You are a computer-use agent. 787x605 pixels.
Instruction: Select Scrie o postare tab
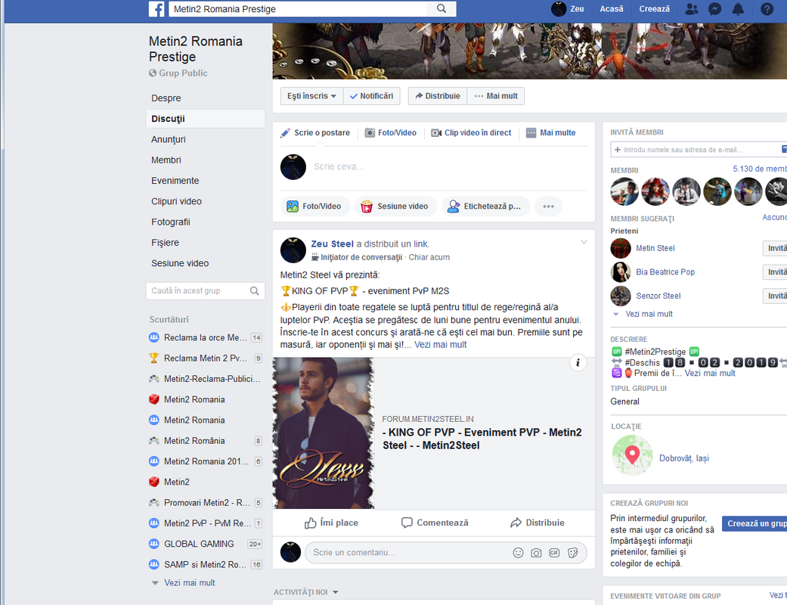coord(315,132)
